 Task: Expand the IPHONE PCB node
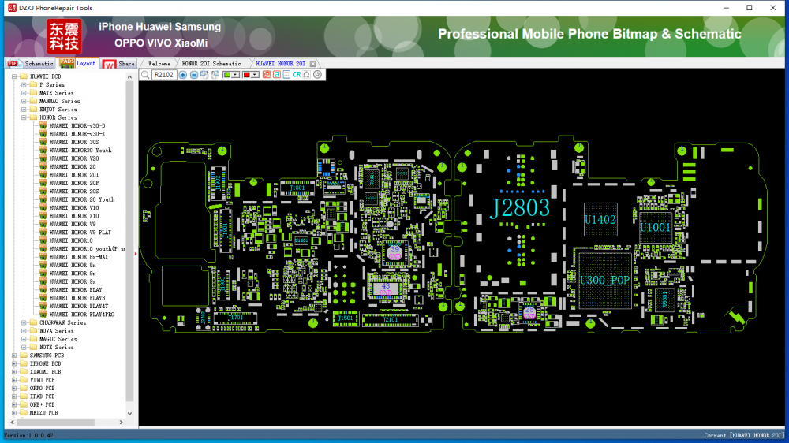click(x=14, y=363)
